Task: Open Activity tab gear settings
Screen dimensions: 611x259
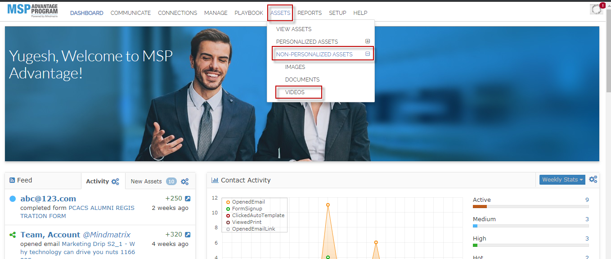Action: [115, 182]
